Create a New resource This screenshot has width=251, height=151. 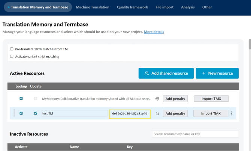click(x=217, y=73)
